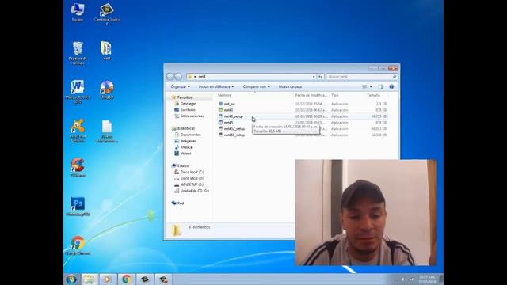Open the avast! Free Antivirus desktop shortcut
Image resolution: width=507 pixels, height=285 pixels.
(x=78, y=131)
